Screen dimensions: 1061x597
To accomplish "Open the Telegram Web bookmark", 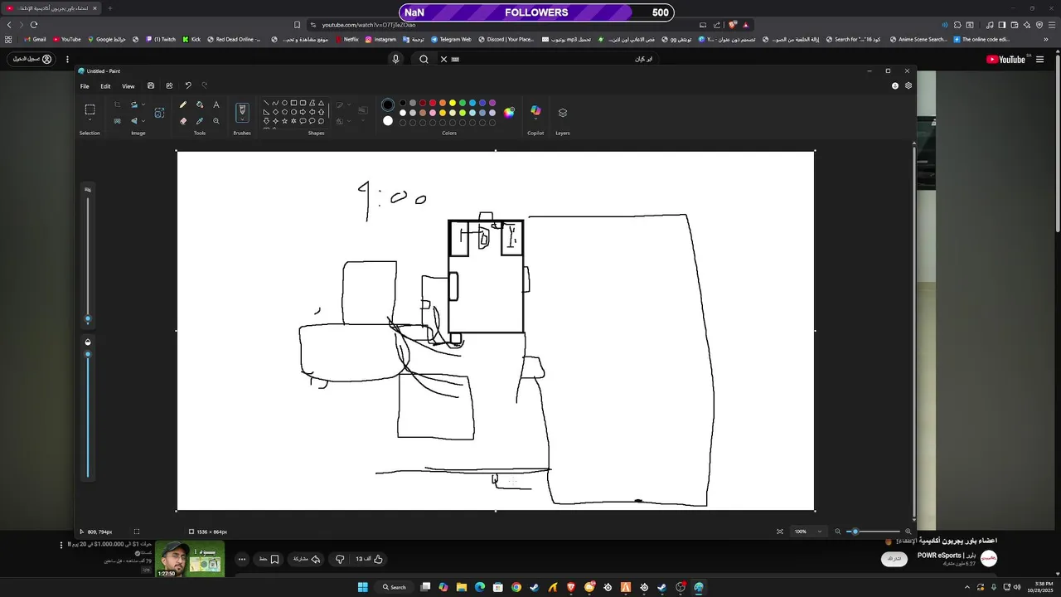I will [x=451, y=39].
